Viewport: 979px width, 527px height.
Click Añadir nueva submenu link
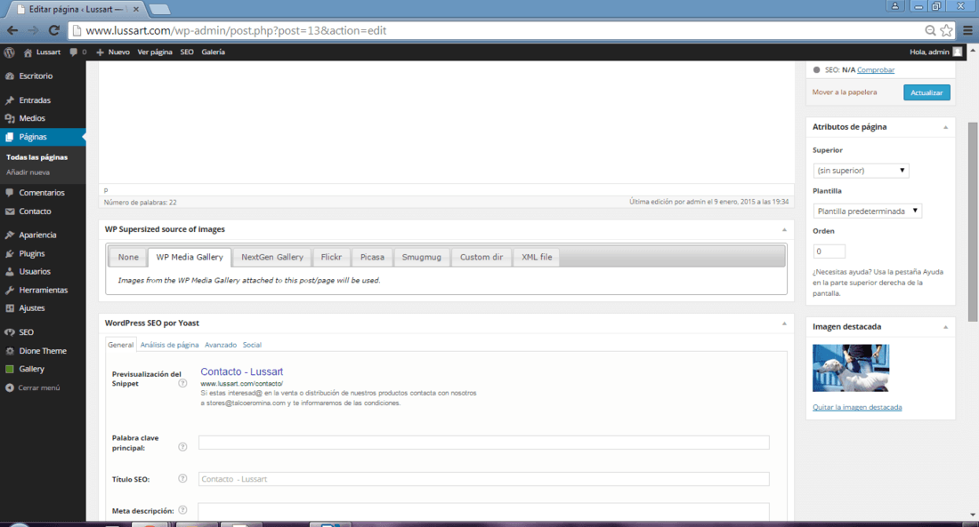(x=28, y=172)
